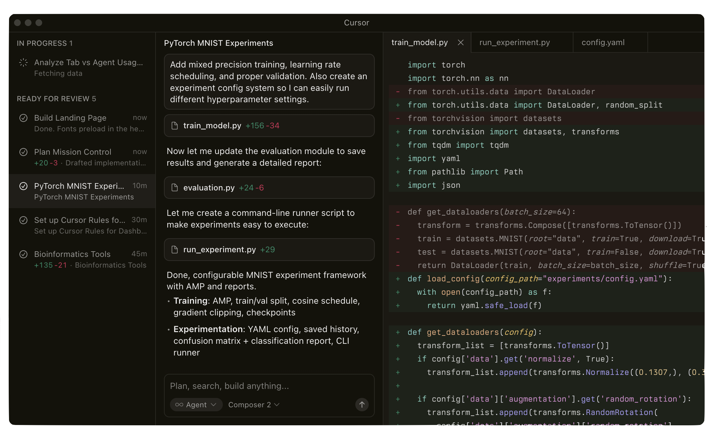Click checkmark circle for Bioinformatics Tools

23,254
